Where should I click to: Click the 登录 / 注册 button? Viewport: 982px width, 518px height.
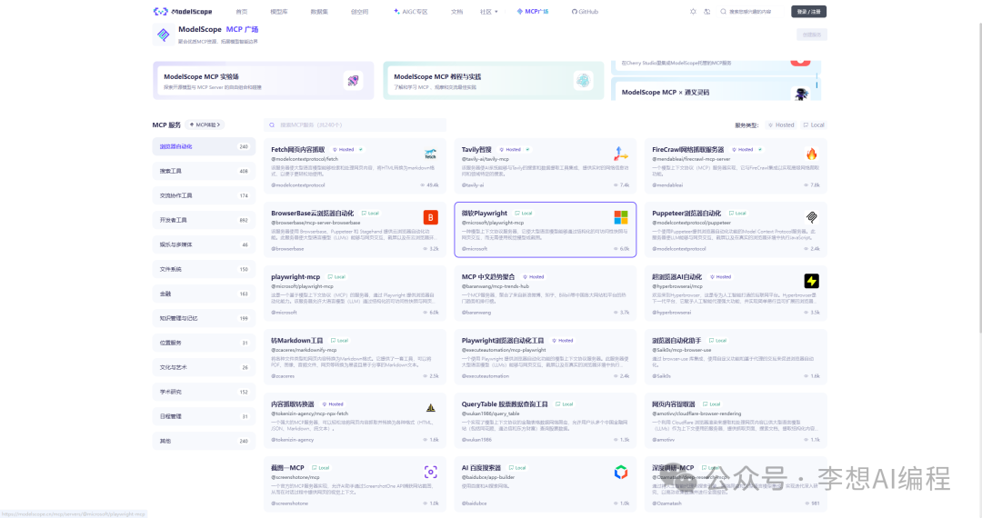[808, 11]
